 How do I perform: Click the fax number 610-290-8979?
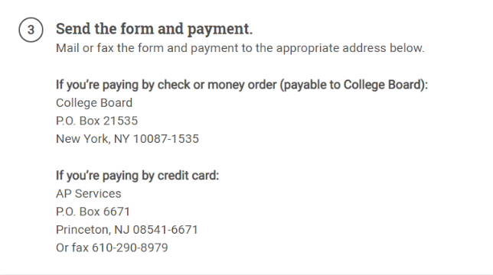130,247
